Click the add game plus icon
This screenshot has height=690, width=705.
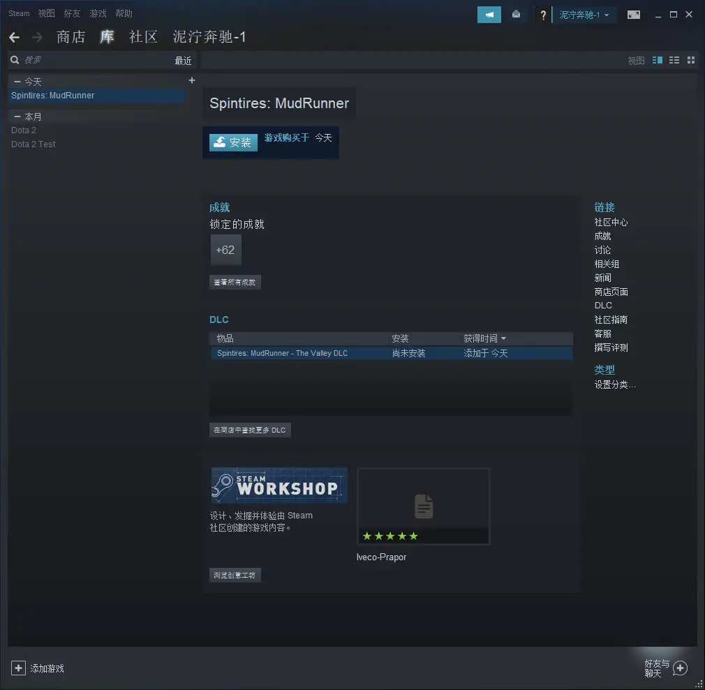tap(18, 668)
